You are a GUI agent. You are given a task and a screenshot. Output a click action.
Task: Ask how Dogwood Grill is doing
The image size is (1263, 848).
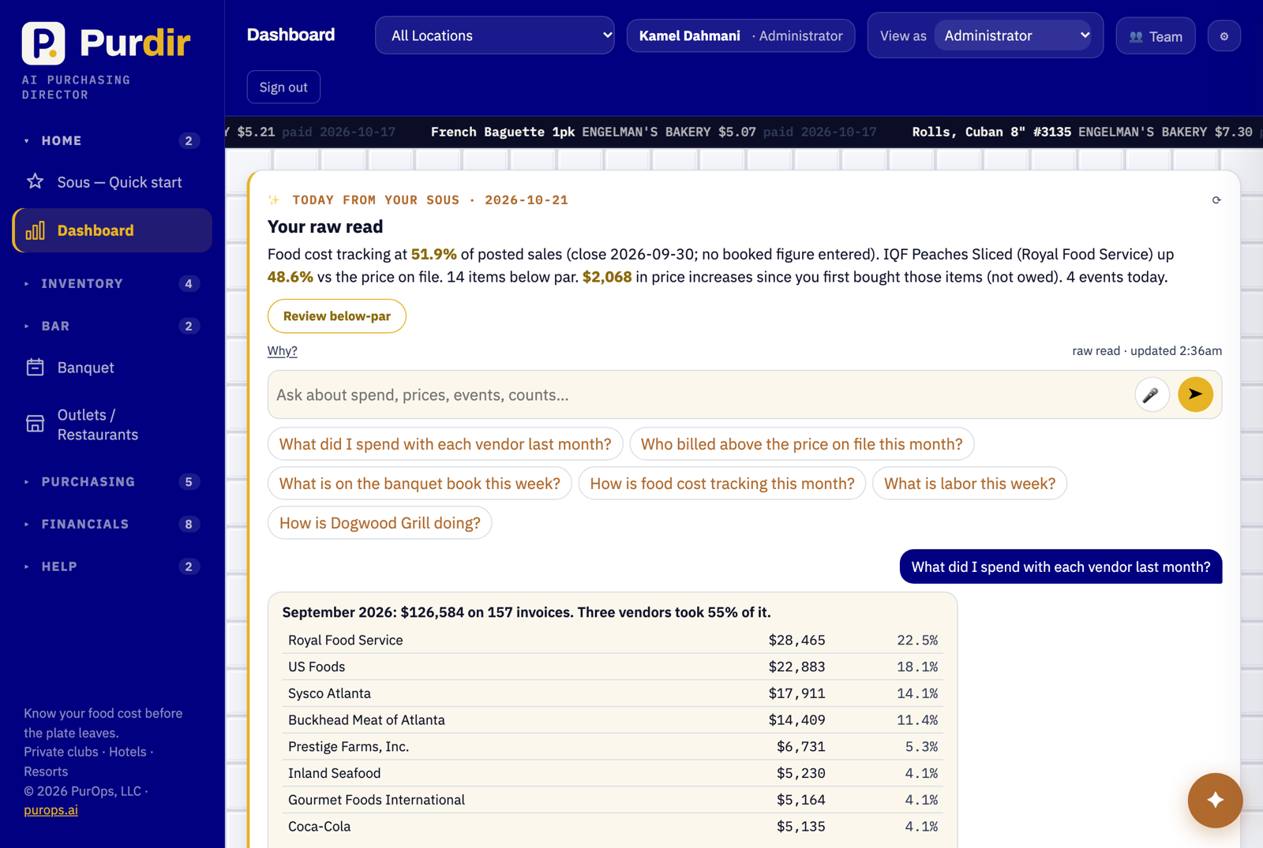point(380,523)
